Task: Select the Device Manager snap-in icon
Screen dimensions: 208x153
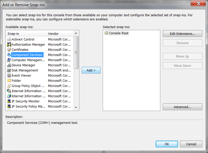Action: point(9,65)
